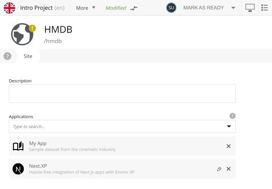Edit Next.XP application configuration
Image resolution: width=272 pixels, height=189 pixels.
point(219,169)
